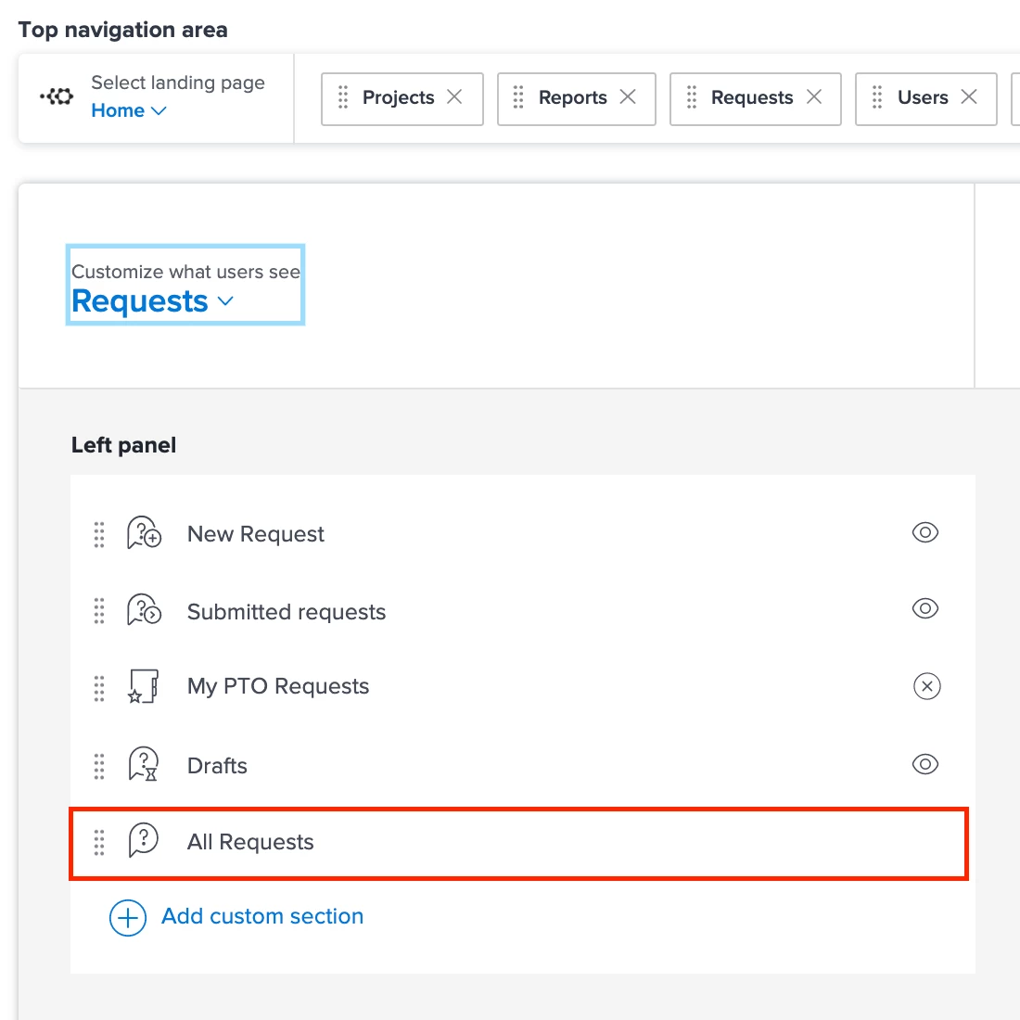
Task: Click the Drafts hourglass icon
Action: pos(143,764)
